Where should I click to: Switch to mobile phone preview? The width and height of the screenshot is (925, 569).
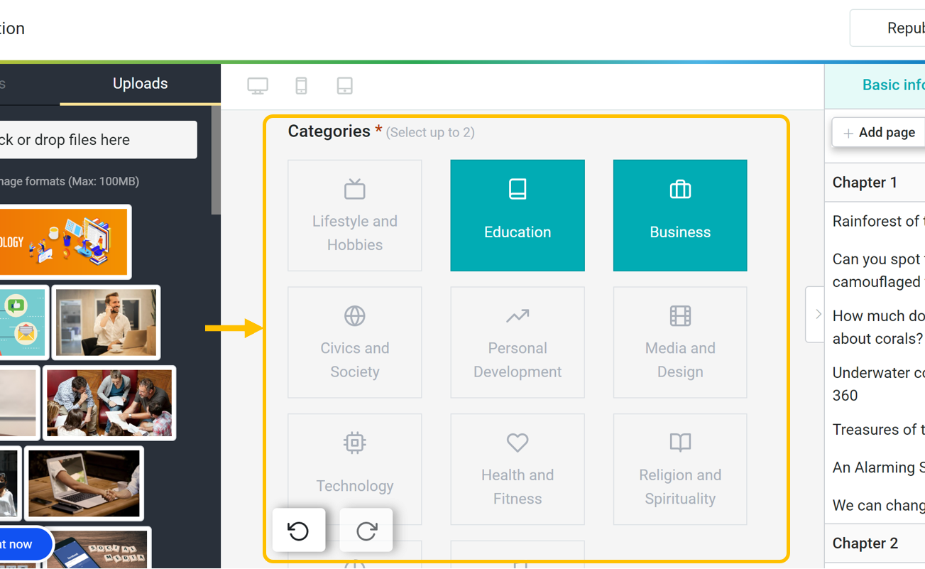coord(301,86)
